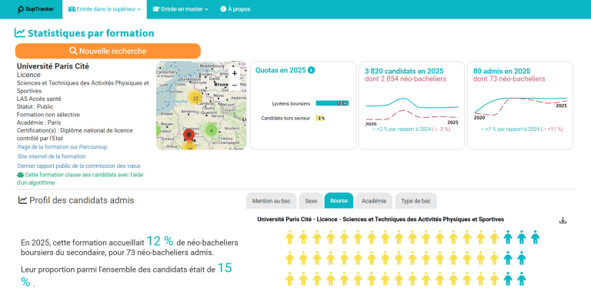Switch to the Type de bac tab
The image size is (591, 288).
pyautogui.click(x=416, y=201)
